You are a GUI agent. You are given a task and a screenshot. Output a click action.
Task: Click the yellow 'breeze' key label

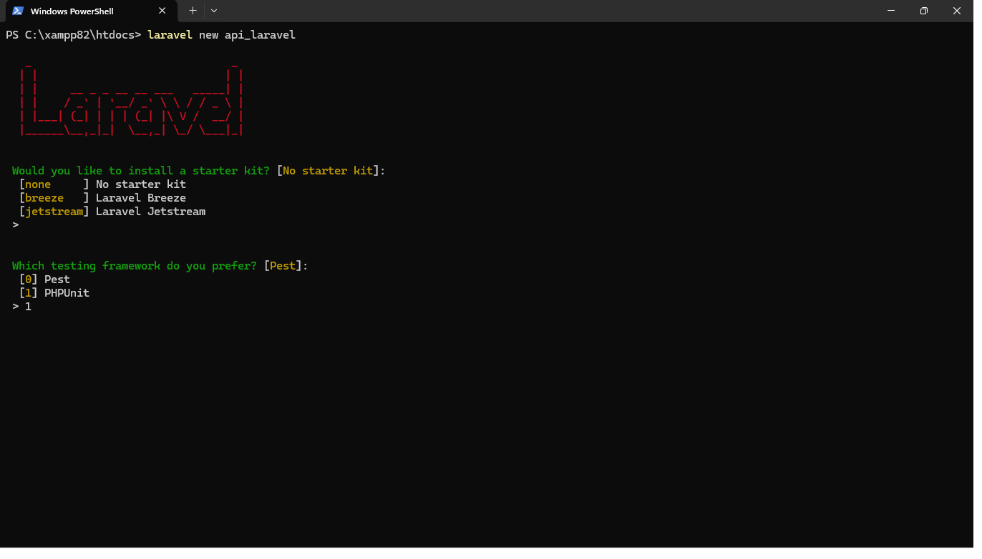click(44, 198)
